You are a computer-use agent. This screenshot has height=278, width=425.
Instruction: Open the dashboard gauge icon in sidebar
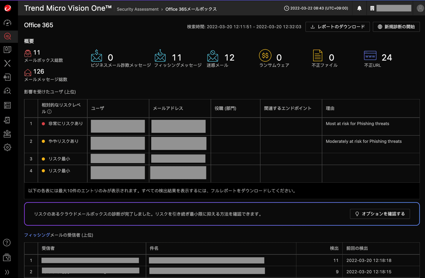tap(8, 23)
